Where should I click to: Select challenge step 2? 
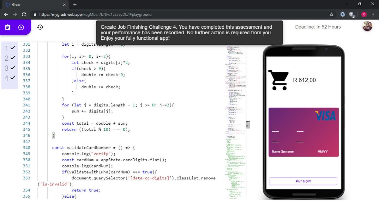[10, 58]
